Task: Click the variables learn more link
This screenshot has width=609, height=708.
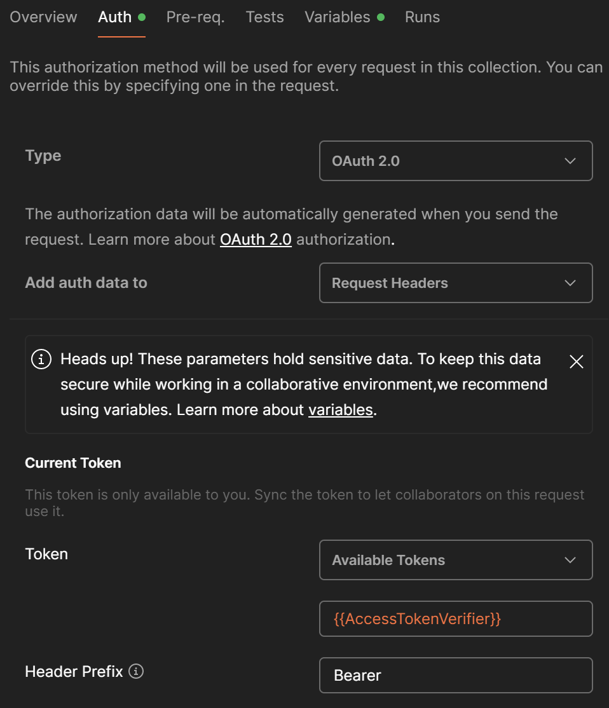Action: 340,410
